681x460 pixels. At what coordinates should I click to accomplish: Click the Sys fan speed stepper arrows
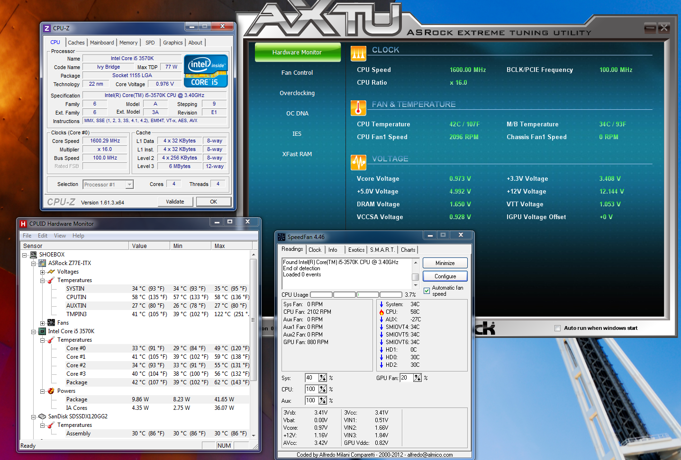pyautogui.click(x=323, y=378)
